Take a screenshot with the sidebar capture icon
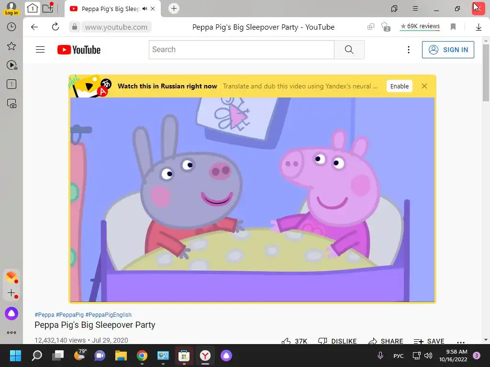Screen dimensions: 490x367 coord(11,103)
